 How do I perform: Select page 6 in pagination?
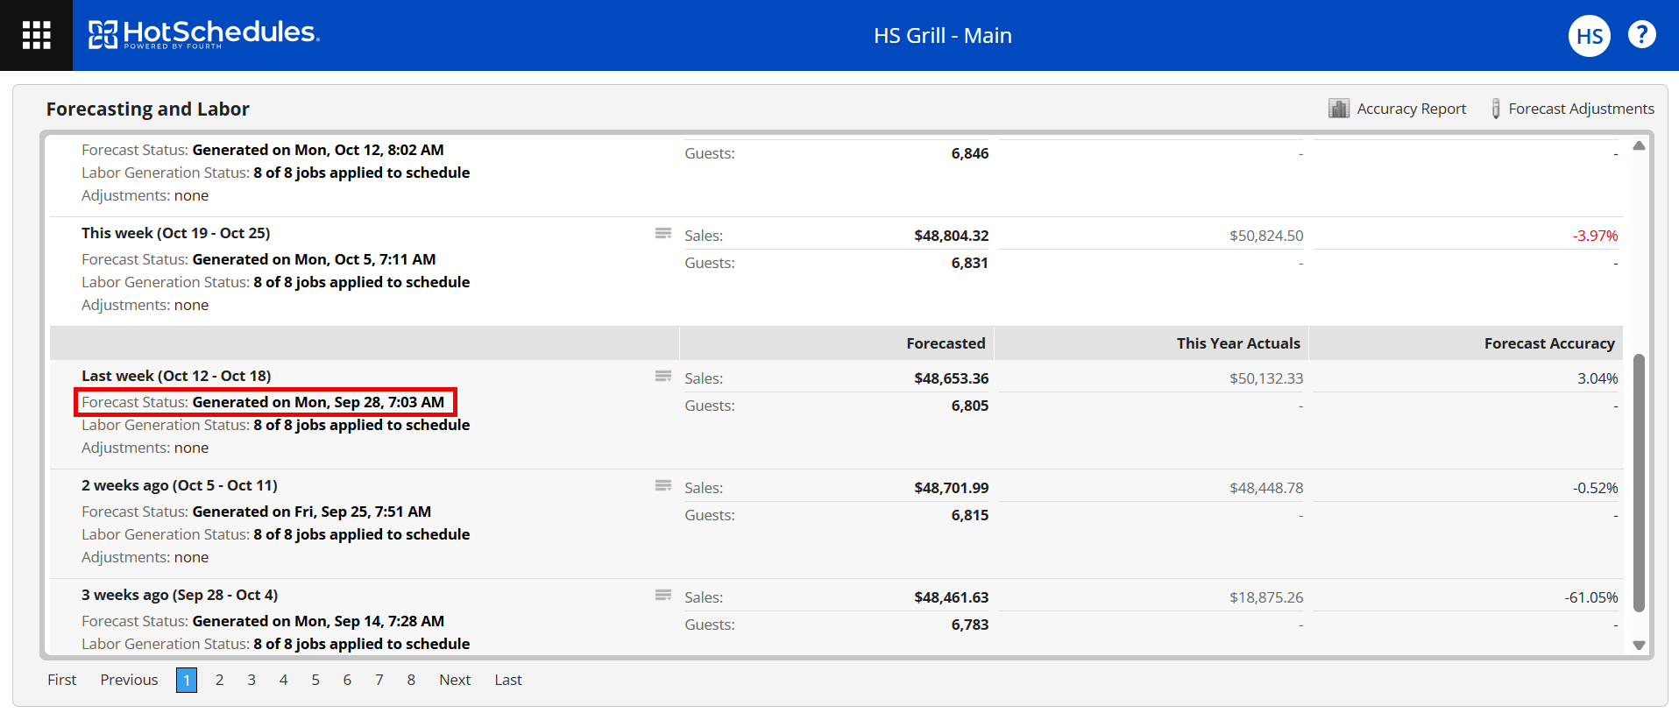(347, 680)
